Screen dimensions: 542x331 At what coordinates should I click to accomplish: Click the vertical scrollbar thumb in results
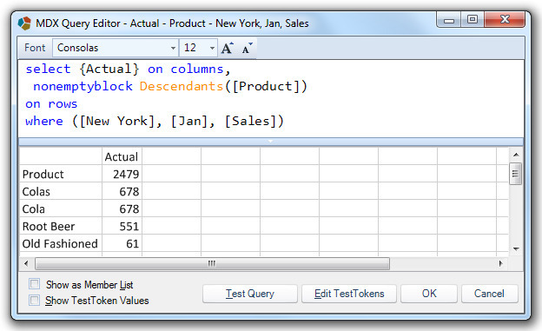click(515, 173)
